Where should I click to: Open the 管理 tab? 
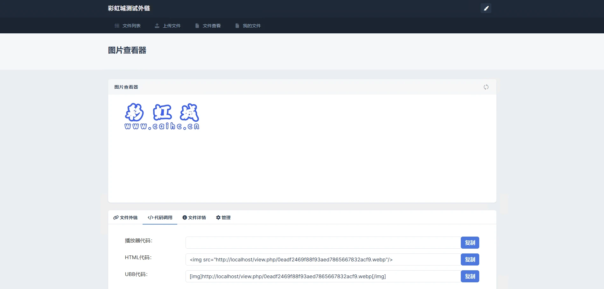[223, 218]
